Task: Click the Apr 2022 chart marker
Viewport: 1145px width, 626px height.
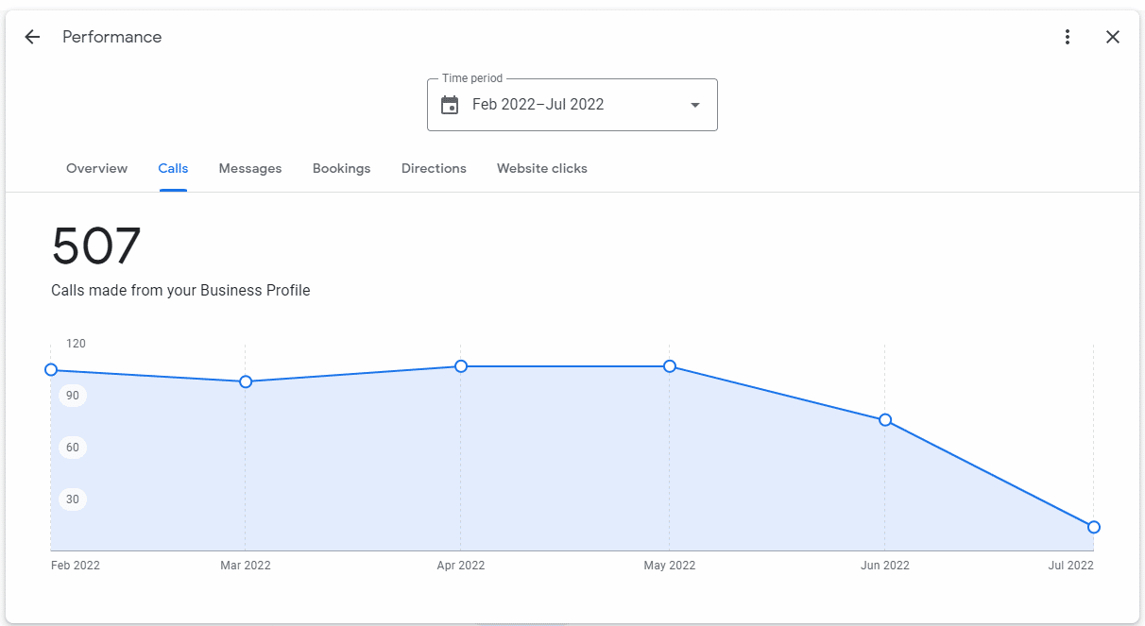Action: (x=461, y=366)
